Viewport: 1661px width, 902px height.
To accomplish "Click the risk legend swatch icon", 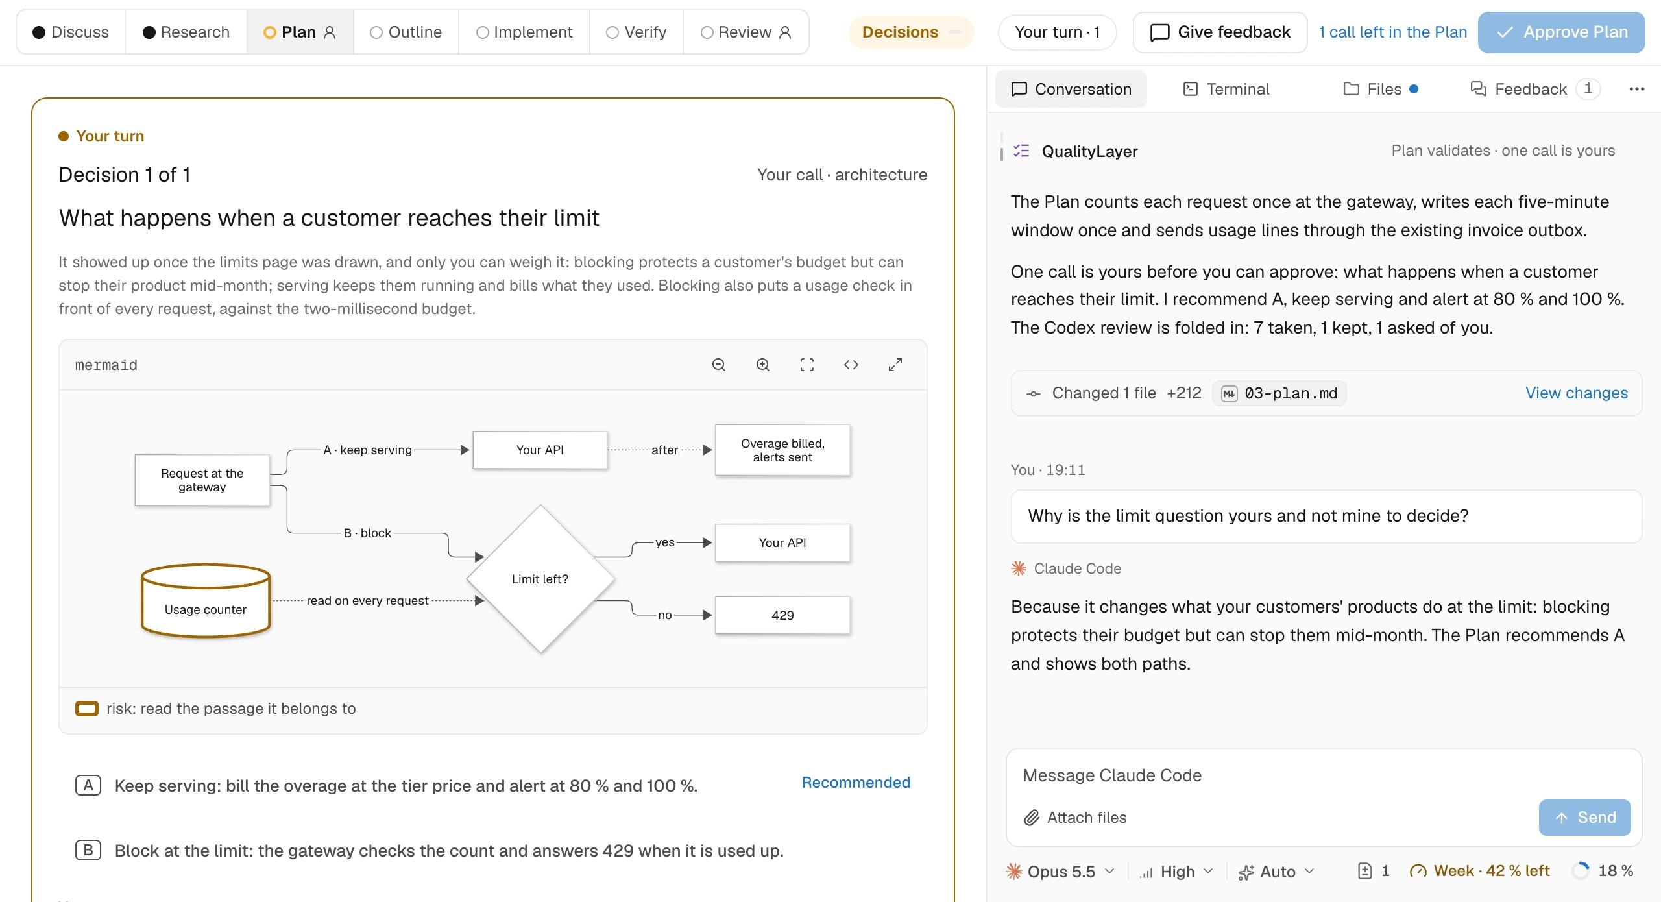I will coord(87,709).
